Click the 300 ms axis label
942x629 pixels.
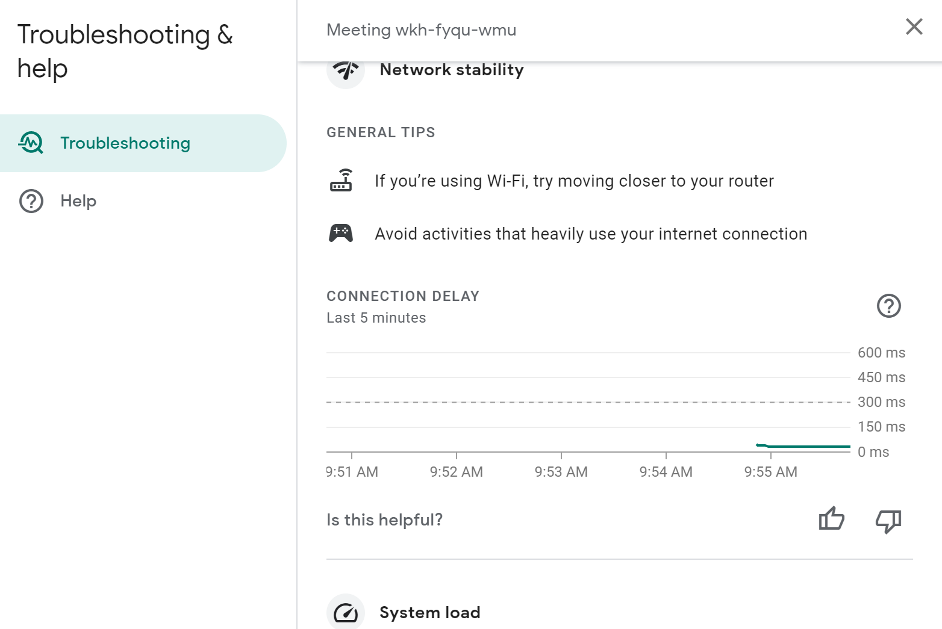coord(881,402)
